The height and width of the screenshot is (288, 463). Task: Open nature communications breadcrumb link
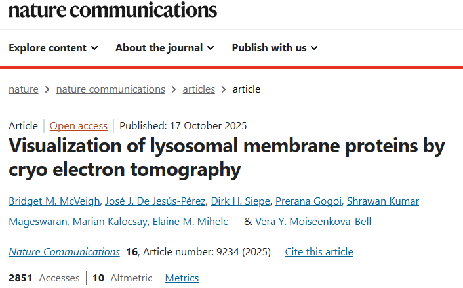tap(110, 89)
